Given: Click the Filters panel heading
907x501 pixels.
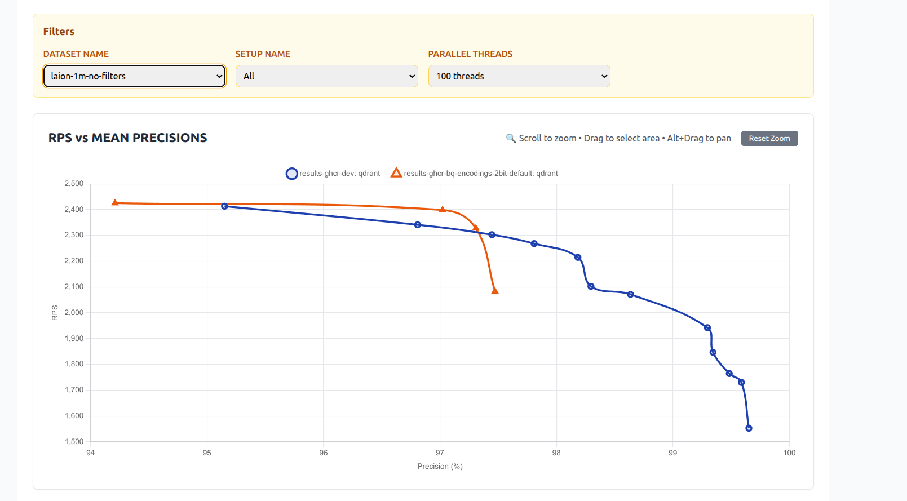Looking at the screenshot, I should [x=59, y=32].
